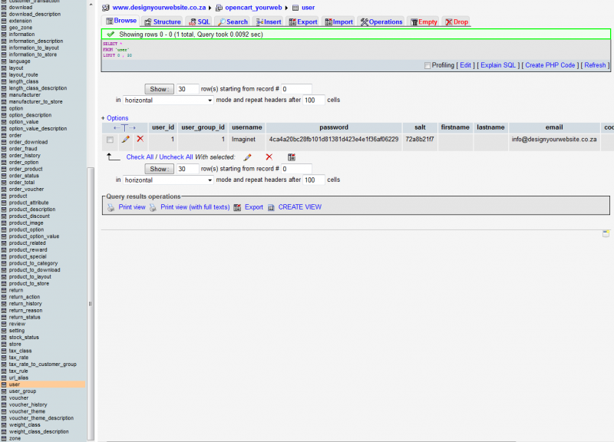The image size is (614, 442).
Task: Click table icon next to order in sidebar
Action: 4,135
